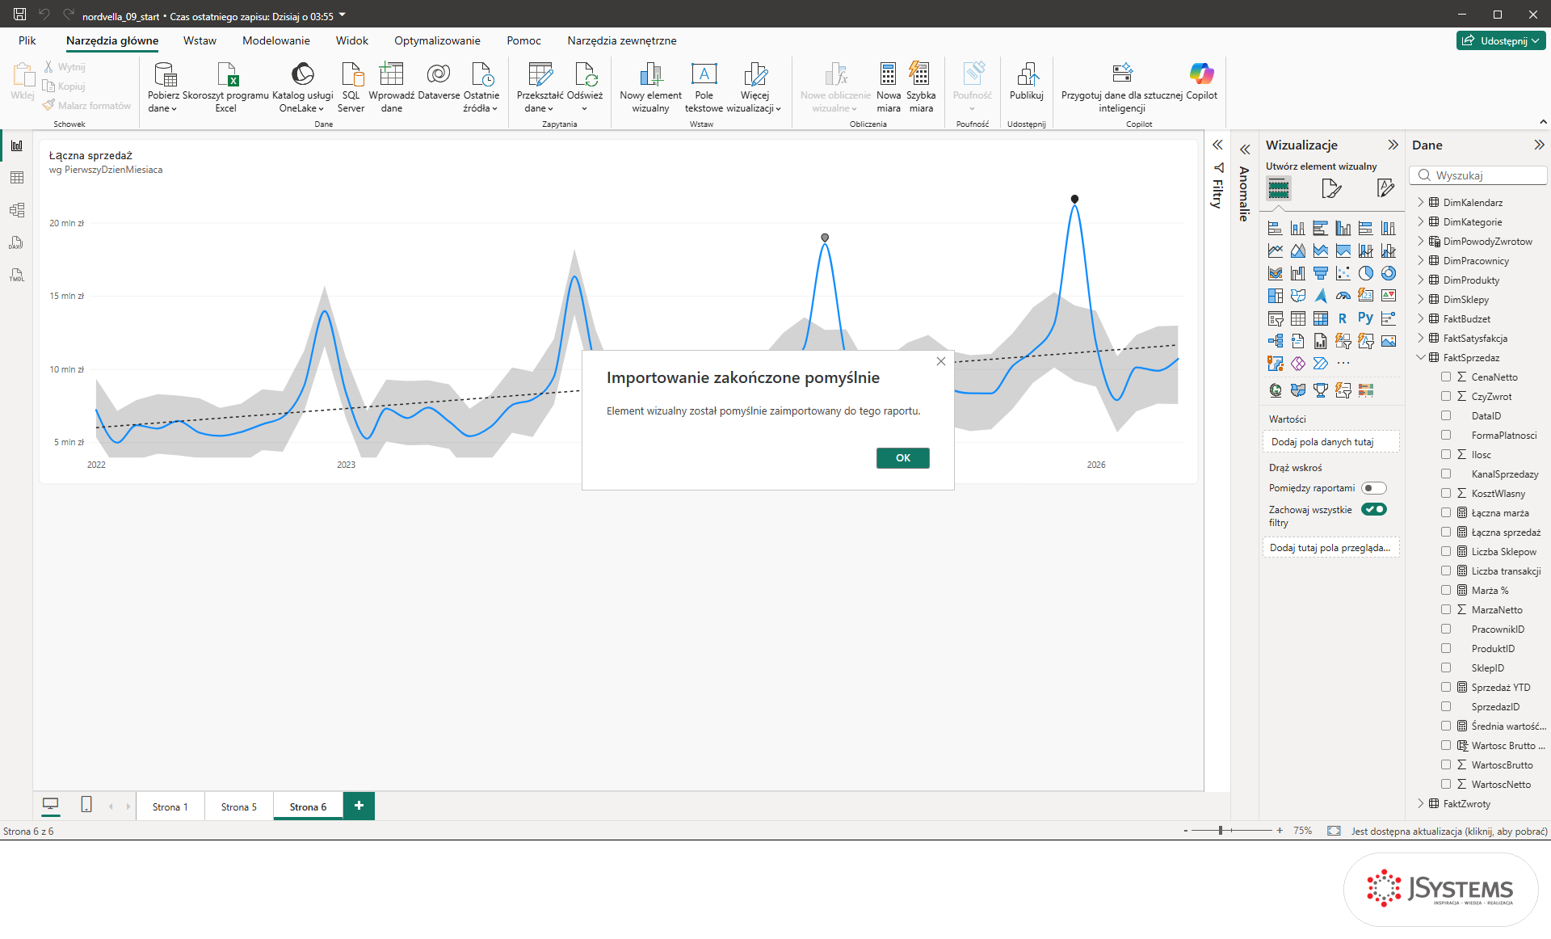Check the Łączna marża field checkbox
Viewport: 1551px width, 939px height.
(x=1446, y=512)
